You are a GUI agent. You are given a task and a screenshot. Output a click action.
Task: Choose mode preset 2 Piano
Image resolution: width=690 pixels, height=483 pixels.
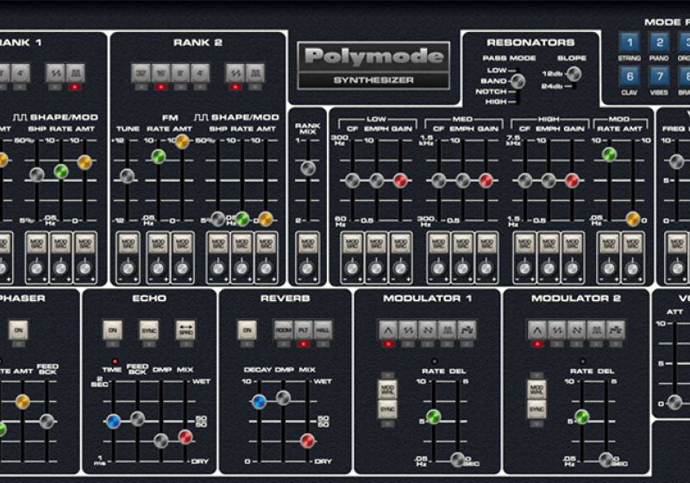(660, 42)
